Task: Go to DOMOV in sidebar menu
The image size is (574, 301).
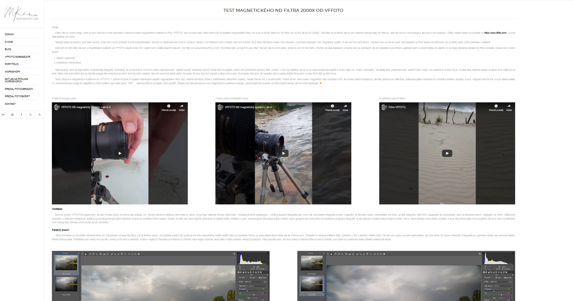Action: click(9, 34)
